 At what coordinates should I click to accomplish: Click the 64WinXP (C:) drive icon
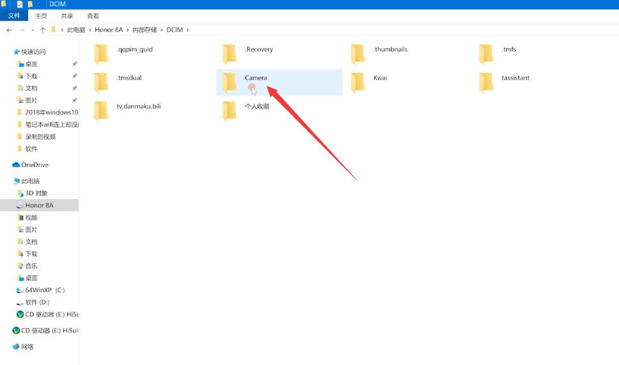(x=20, y=290)
